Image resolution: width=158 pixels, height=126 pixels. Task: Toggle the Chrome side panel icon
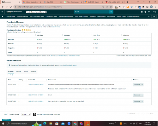(147, 7)
